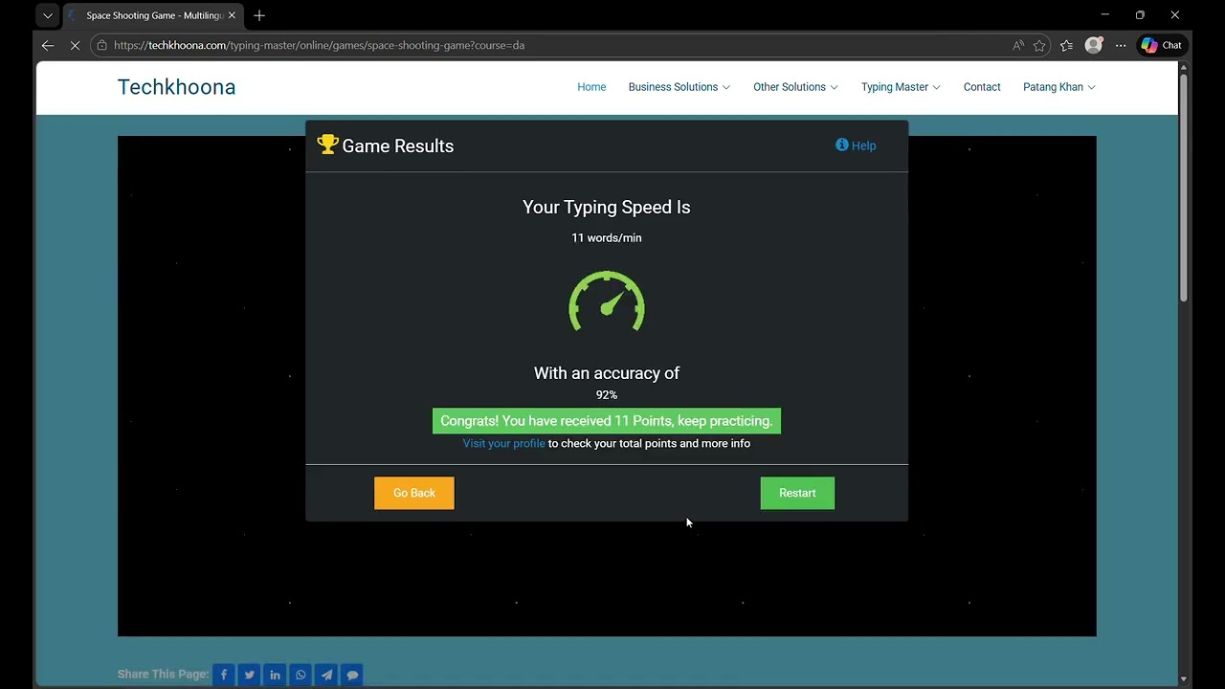Viewport: 1225px width, 689px height.
Task: Open the Contact page
Action: [982, 87]
